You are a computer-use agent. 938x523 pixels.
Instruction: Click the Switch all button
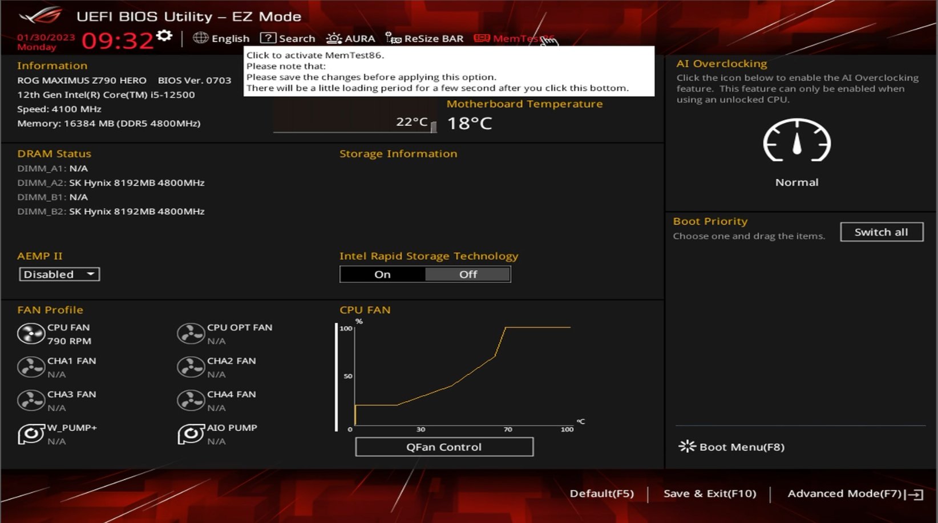point(882,232)
